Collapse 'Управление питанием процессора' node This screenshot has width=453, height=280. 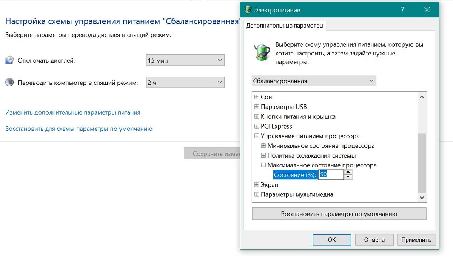(257, 136)
